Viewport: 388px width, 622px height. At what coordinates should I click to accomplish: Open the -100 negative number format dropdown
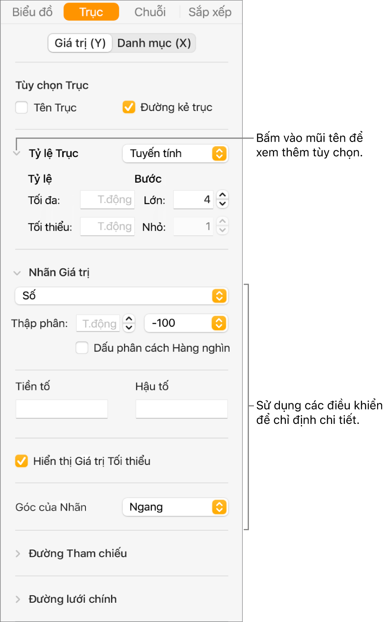pyautogui.click(x=186, y=323)
